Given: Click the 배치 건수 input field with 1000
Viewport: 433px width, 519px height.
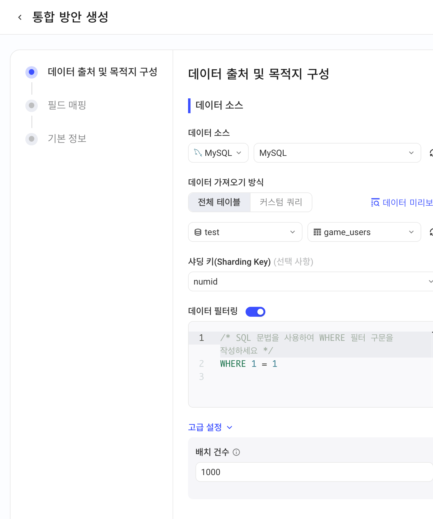Looking at the screenshot, I should pos(314,472).
